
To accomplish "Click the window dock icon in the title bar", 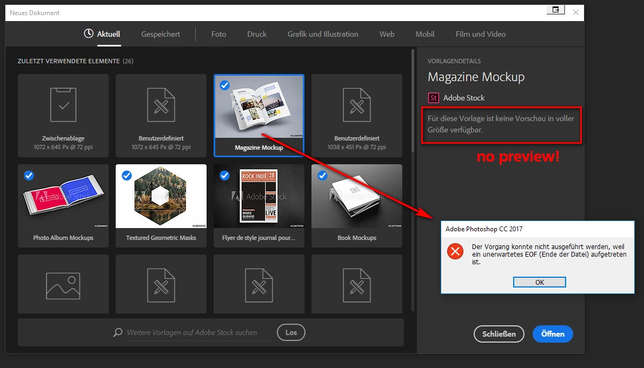I will (556, 10).
